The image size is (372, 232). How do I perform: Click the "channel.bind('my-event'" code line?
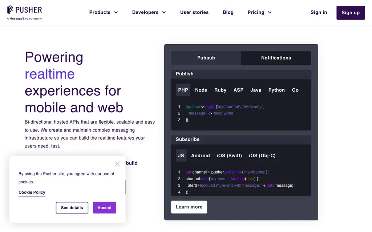(x=222, y=179)
